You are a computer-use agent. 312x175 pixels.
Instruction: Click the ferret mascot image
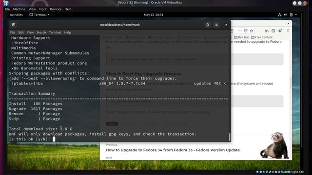pyautogui.click(x=274, y=145)
